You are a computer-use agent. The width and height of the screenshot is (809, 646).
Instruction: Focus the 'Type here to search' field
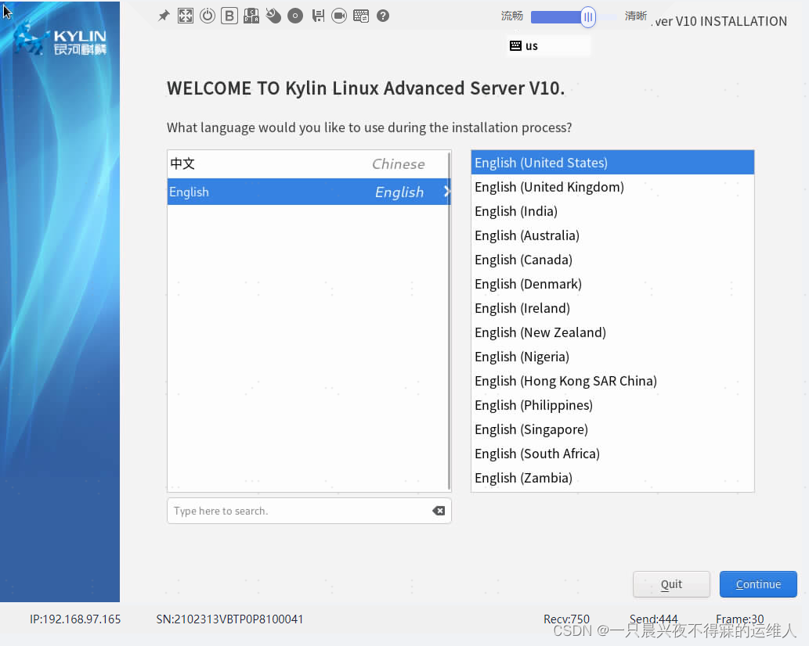[309, 511]
